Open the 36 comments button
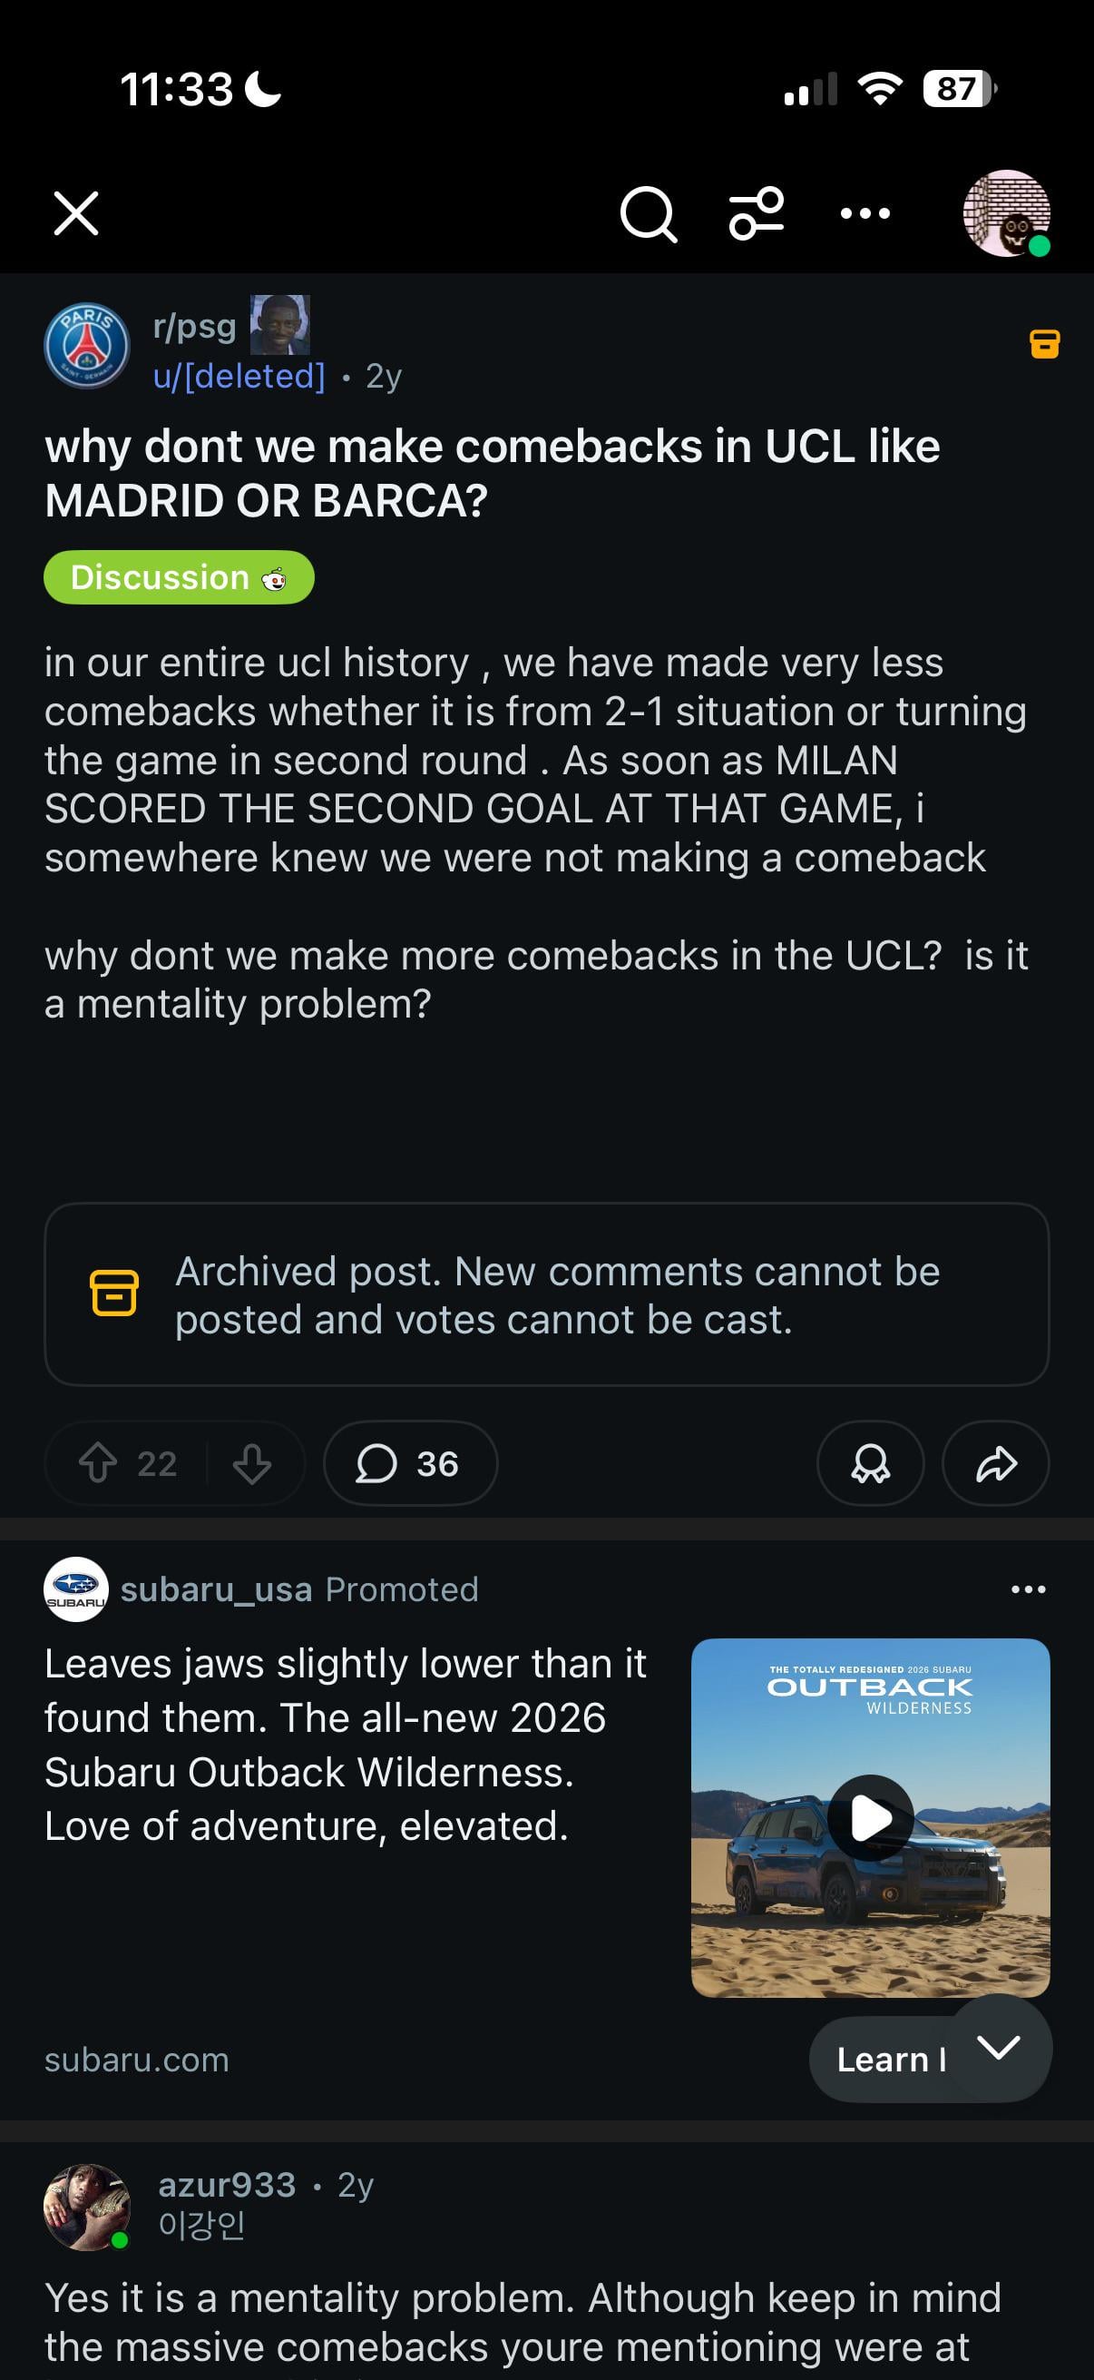This screenshot has height=2380, width=1094. coord(410,1463)
